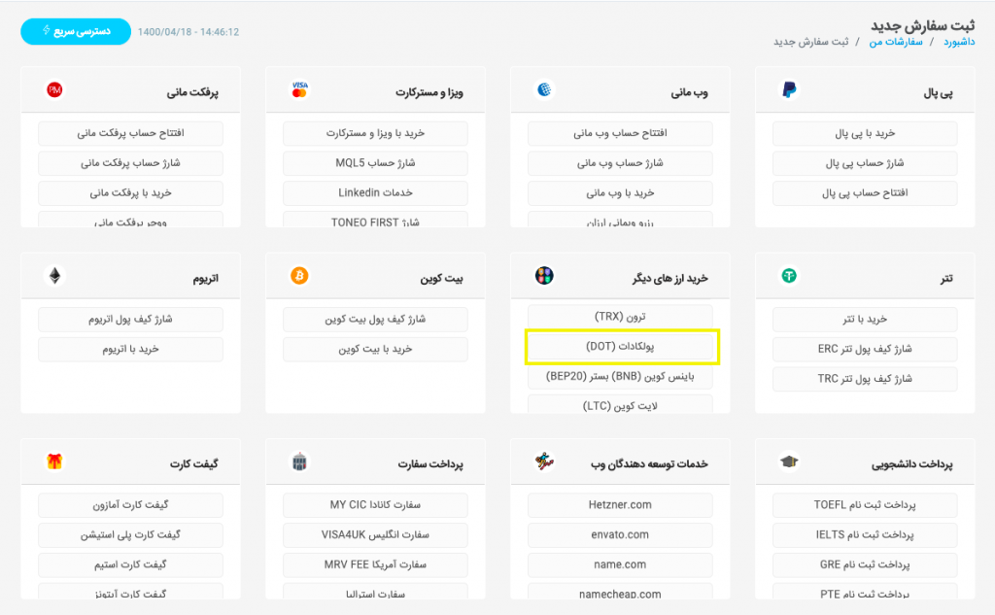The height and width of the screenshot is (615, 995).
Task: Click the Visa Mastercard logo icon
Action: pyautogui.click(x=299, y=89)
